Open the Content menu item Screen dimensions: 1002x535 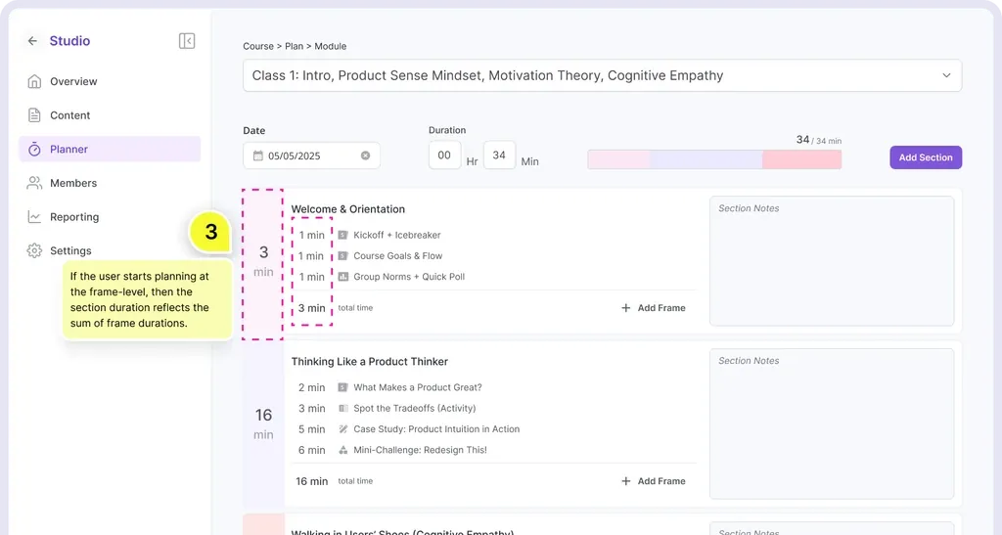click(x=110, y=114)
